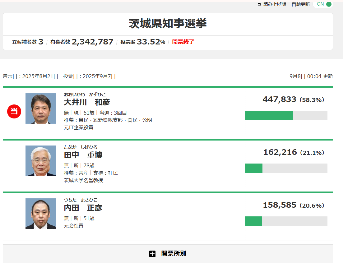Screen dimensions: 343x268
Task: Click the red 当 winner badge
Action: tap(14, 111)
